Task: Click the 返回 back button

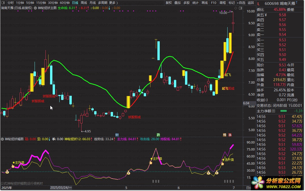Action: click(x=251, y=3)
